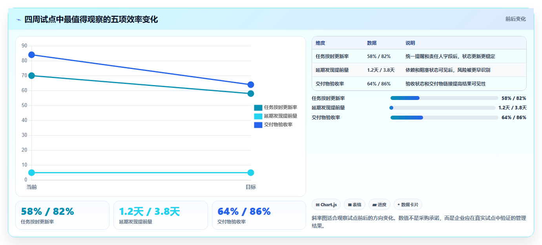Click the cyan line point at 当前

pos(31,172)
